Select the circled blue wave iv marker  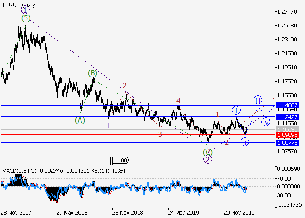[x=266, y=122]
